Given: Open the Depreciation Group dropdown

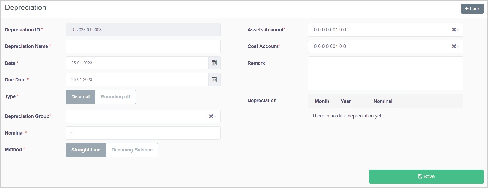Looking at the screenshot, I should (x=136, y=116).
